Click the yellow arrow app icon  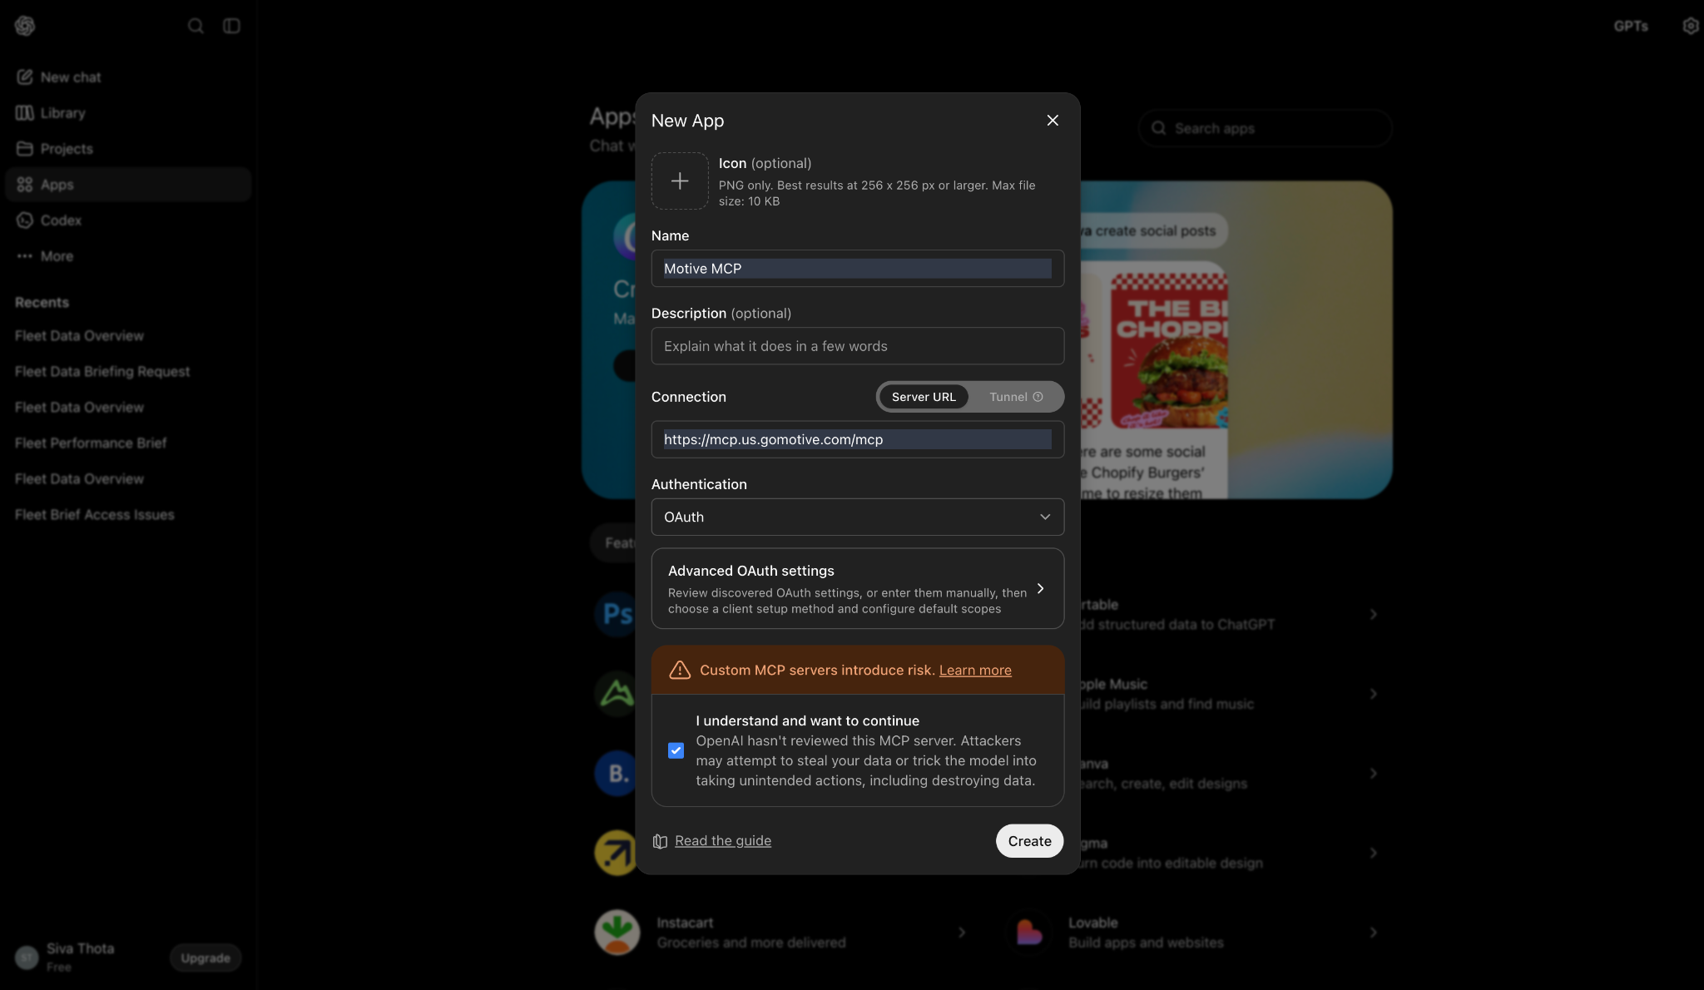615,853
